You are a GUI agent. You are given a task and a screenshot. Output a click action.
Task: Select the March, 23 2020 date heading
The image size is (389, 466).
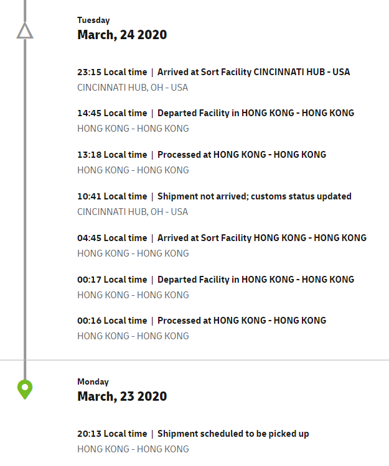tap(122, 396)
